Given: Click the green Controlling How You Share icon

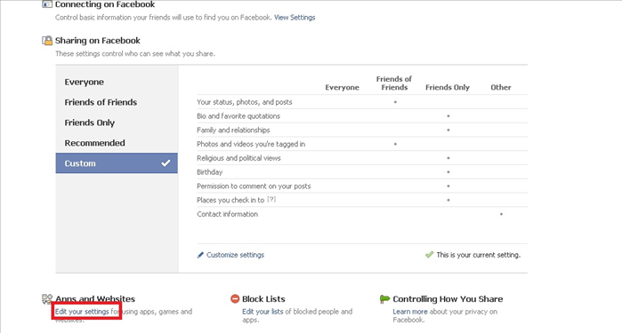Looking at the screenshot, I should 384,299.
